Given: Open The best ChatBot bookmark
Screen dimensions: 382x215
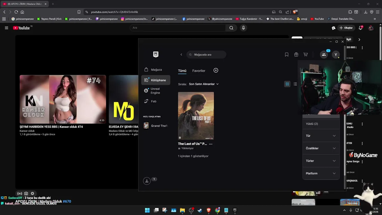Looking at the screenshot, I should (x=280, y=19).
